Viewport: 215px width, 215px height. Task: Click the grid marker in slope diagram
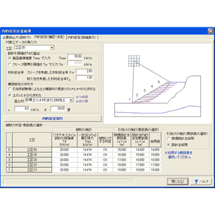(134, 61)
